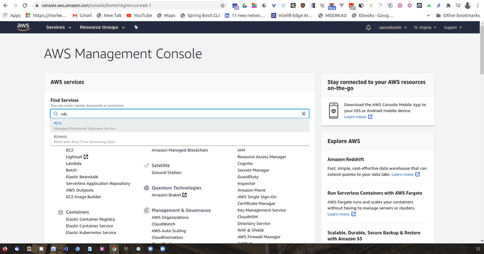Click Learn more for Console Mobile App
This screenshot has height=254, width=484.
point(358,116)
